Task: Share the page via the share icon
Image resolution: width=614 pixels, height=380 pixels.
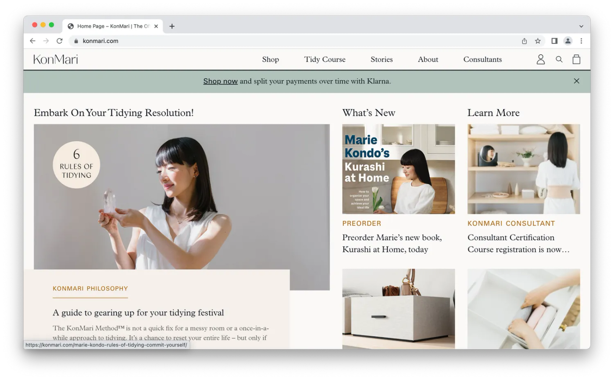Action: click(x=524, y=41)
